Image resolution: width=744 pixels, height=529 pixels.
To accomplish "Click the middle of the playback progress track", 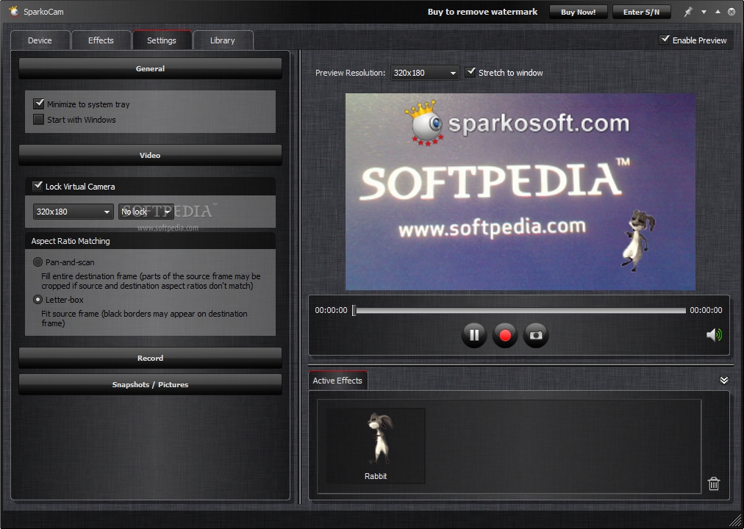I will [521, 311].
